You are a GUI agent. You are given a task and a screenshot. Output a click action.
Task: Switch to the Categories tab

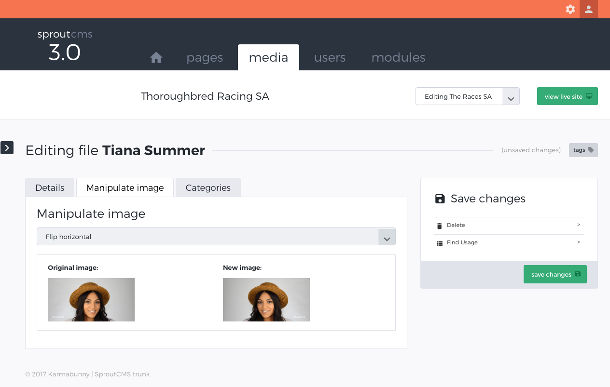tap(208, 187)
